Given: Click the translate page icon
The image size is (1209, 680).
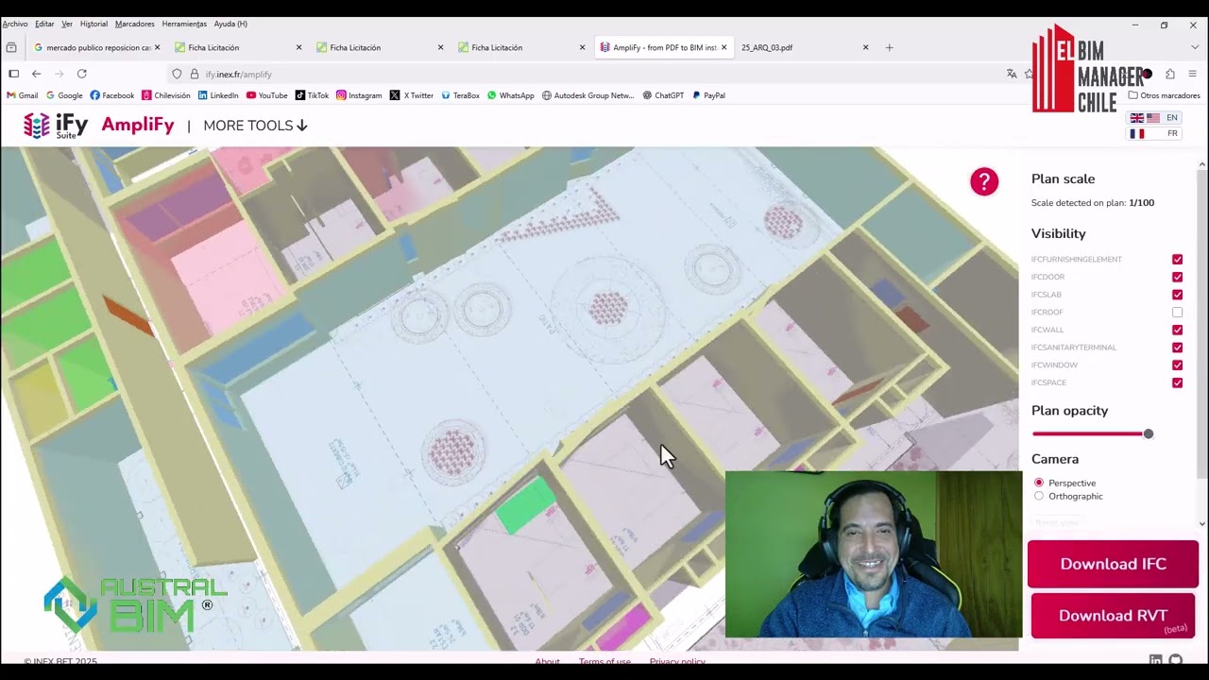Looking at the screenshot, I should coord(1012,74).
